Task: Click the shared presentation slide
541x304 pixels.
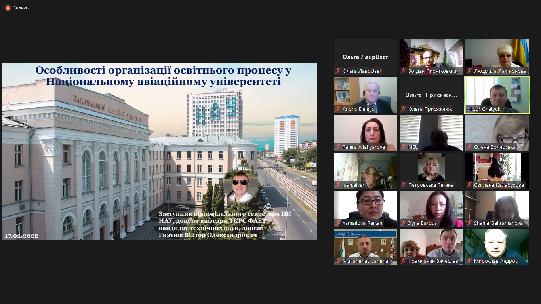Action: click(x=160, y=152)
